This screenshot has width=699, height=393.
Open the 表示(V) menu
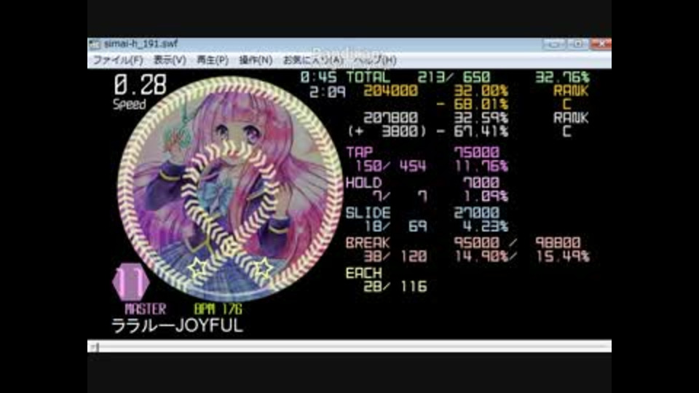pyautogui.click(x=170, y=60)
